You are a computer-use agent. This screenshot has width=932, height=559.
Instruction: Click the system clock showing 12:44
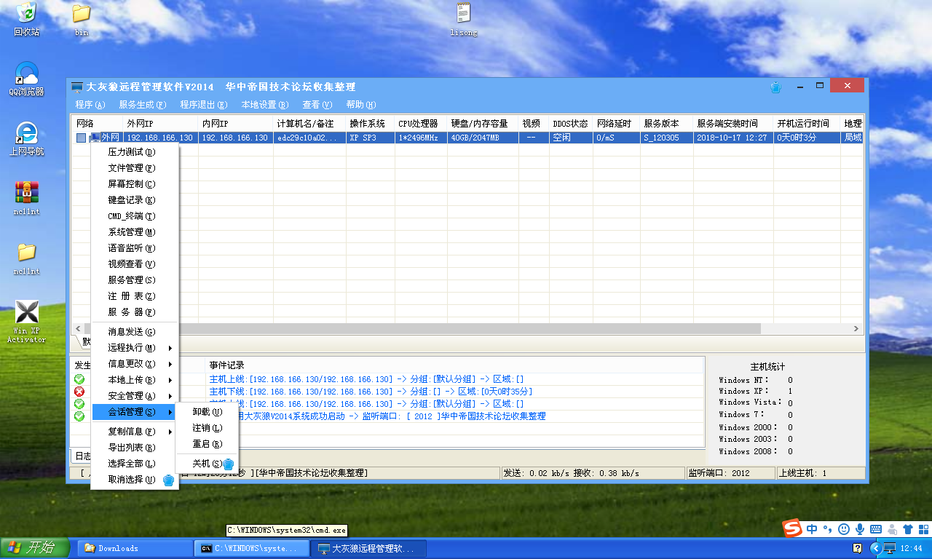pos(911,548)
